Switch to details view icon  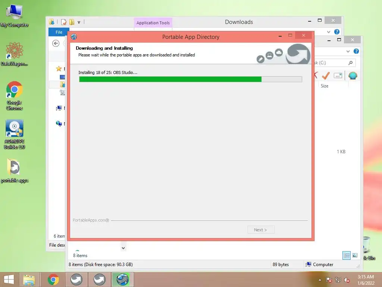[347, 256]
